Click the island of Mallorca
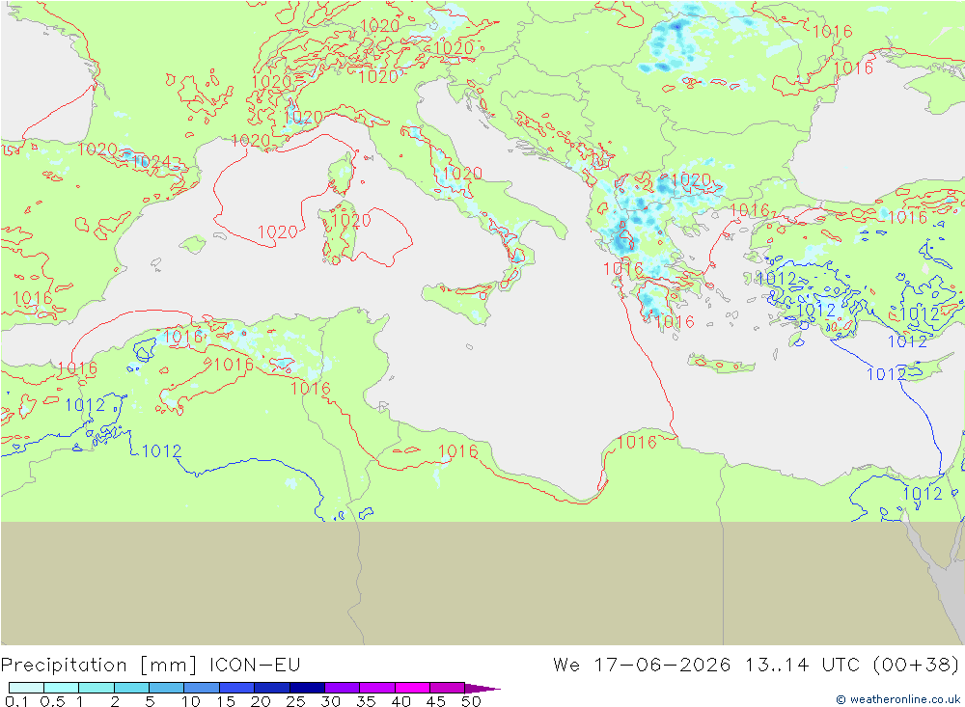 coord(193,244)
